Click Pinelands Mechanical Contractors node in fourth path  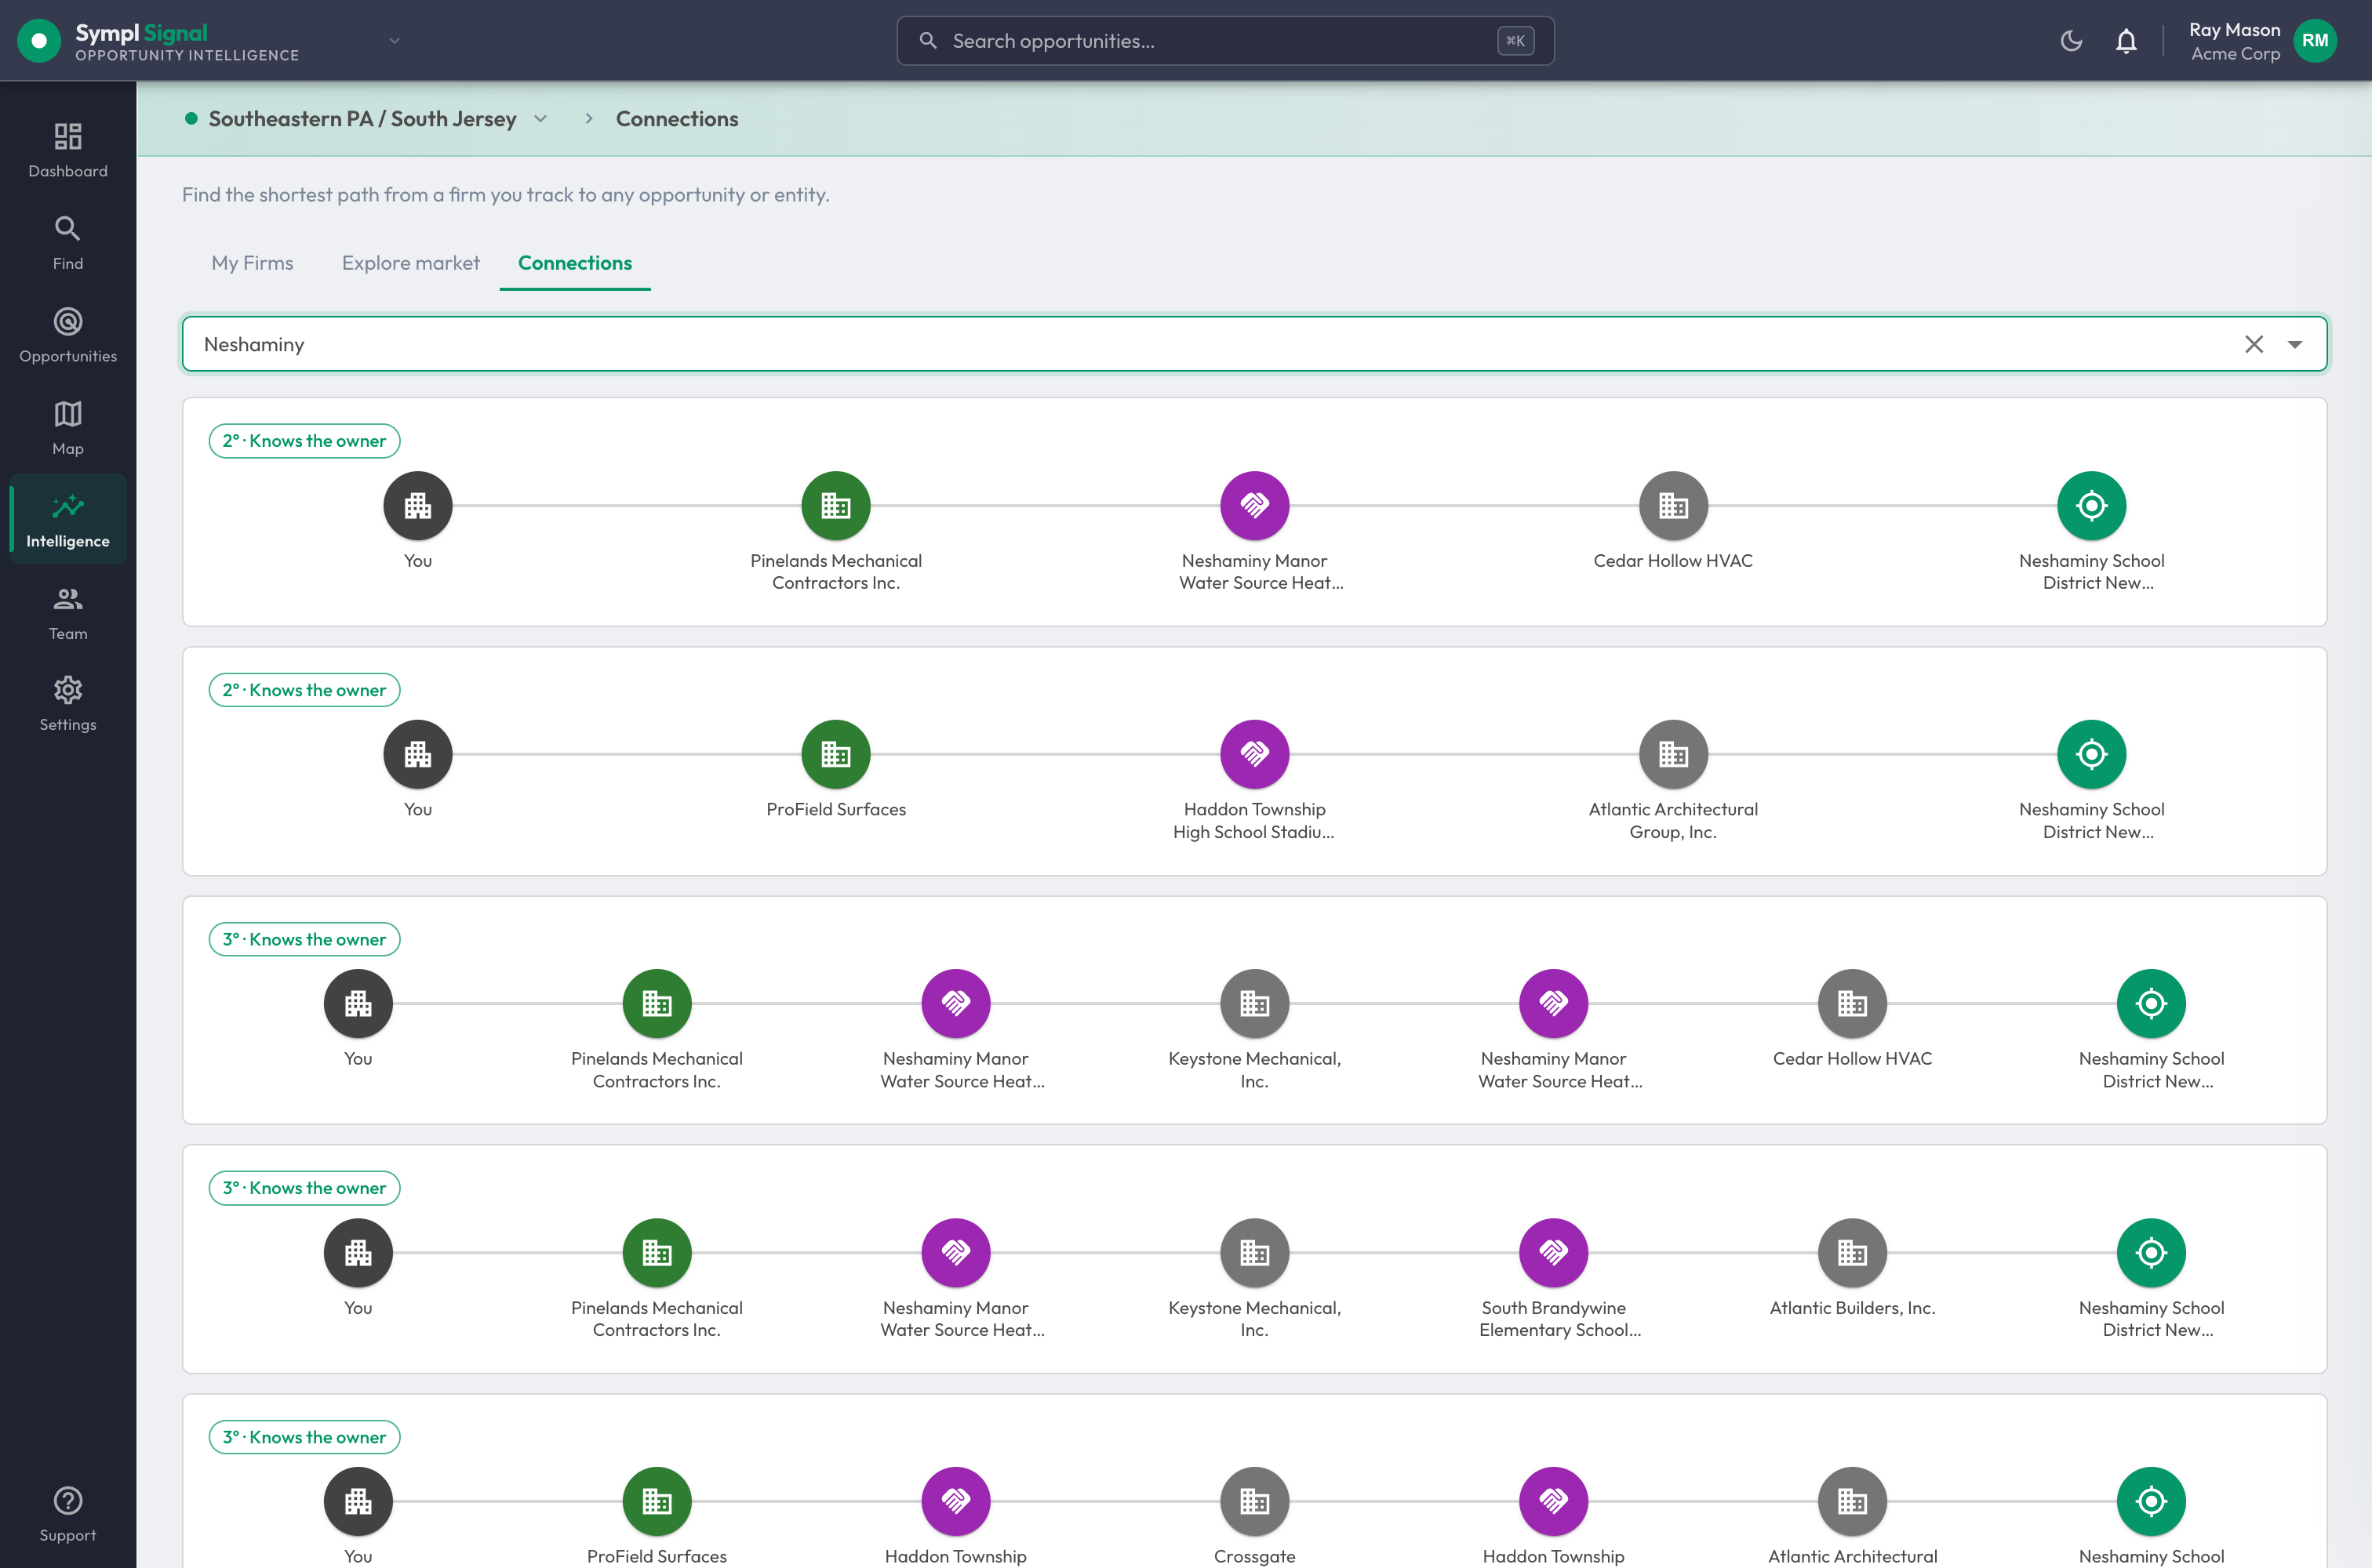(657, 1252)
